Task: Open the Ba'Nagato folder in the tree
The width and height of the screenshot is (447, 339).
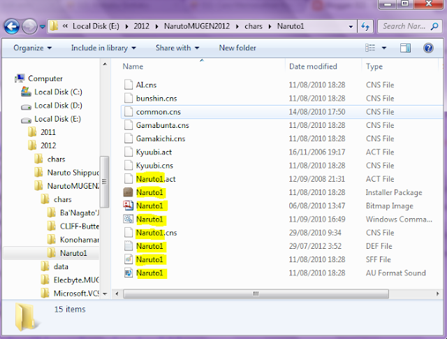Action: pos(80,213)
